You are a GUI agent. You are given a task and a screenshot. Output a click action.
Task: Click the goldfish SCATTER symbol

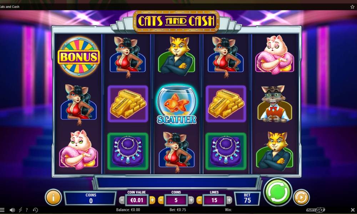pyautogui.click(x=176, y=105)
